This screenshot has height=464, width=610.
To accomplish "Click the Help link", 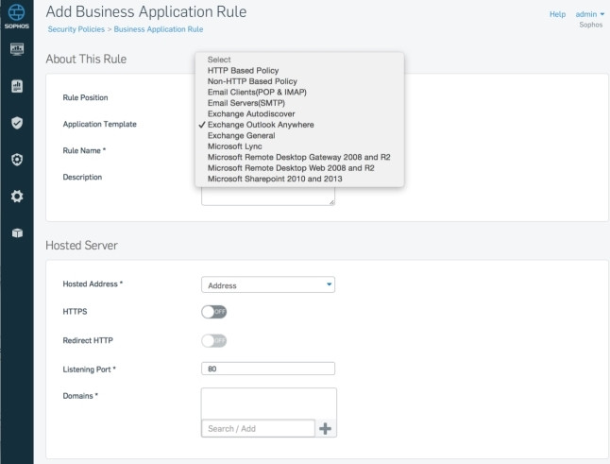I will (x=557, y=14).
